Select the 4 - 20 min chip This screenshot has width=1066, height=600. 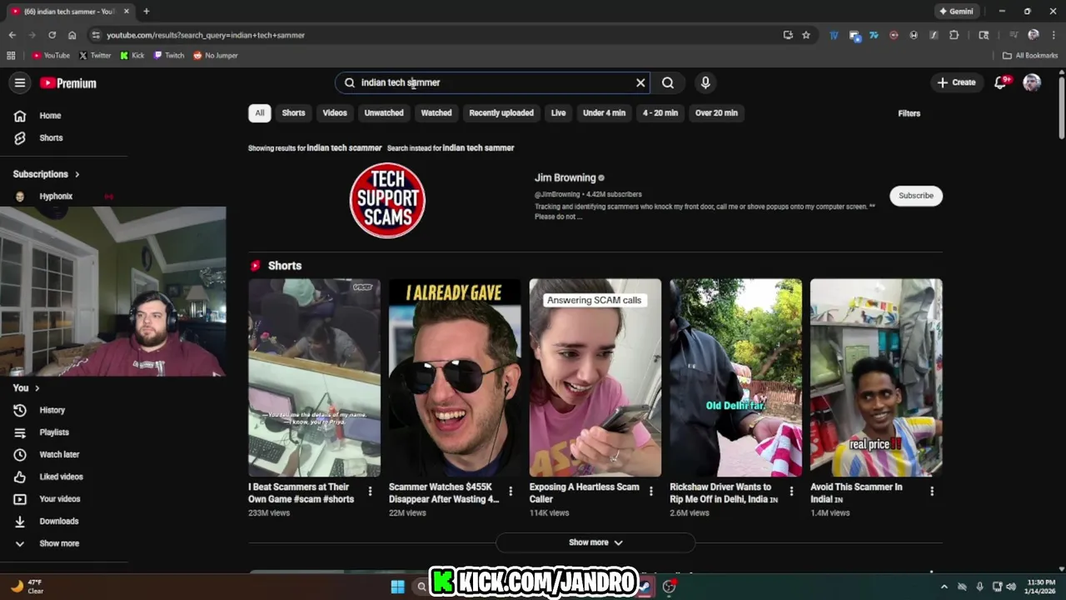(660, 113)
